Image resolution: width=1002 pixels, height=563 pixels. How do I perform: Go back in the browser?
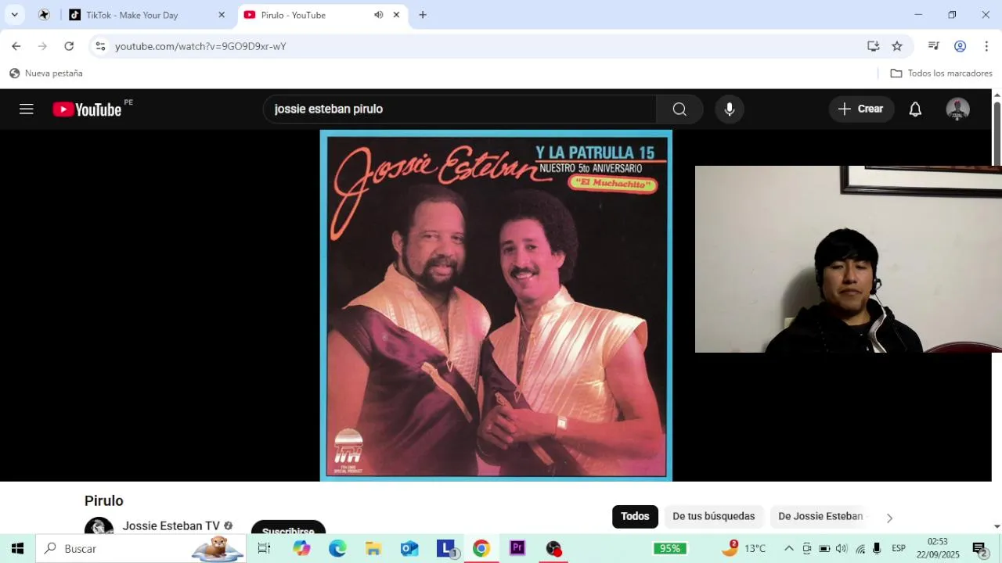pyautogui.click(x=16, y=46)
